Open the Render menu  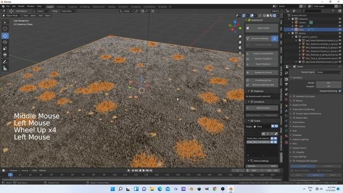[21, 6]
